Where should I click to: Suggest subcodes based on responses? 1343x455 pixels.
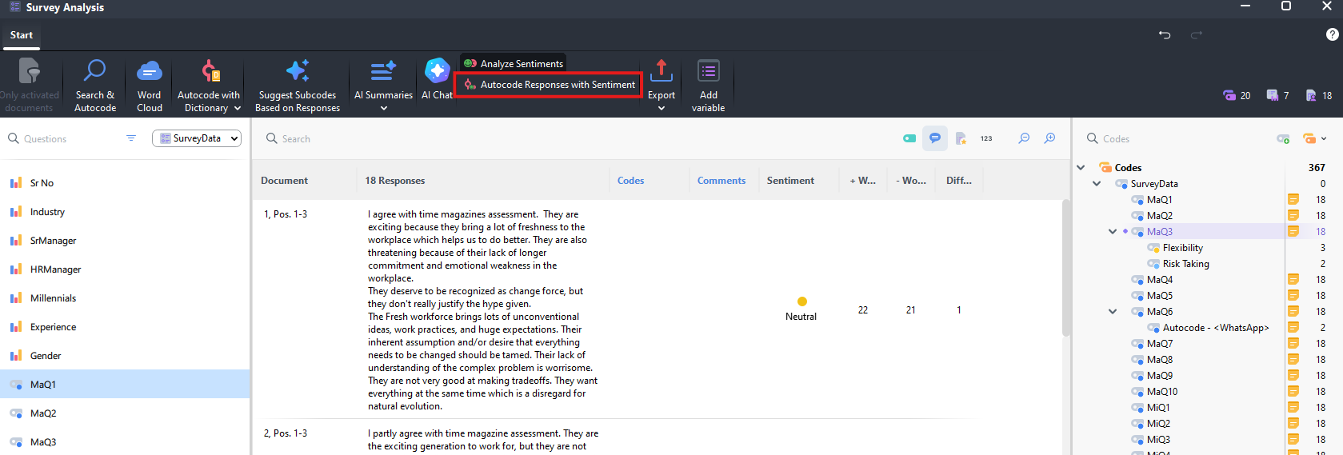(298, 85)
